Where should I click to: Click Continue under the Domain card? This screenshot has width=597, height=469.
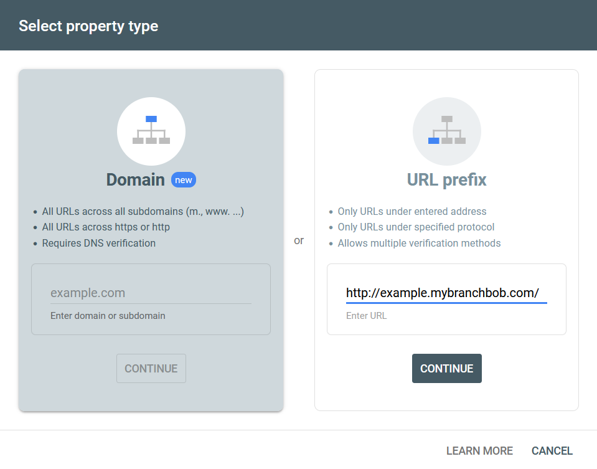coord(151,369)
